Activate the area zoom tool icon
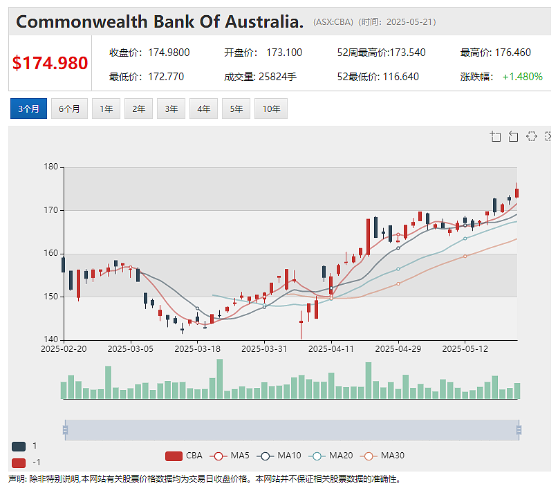Screen dimensions: 558x495 (x=495, y=137)
